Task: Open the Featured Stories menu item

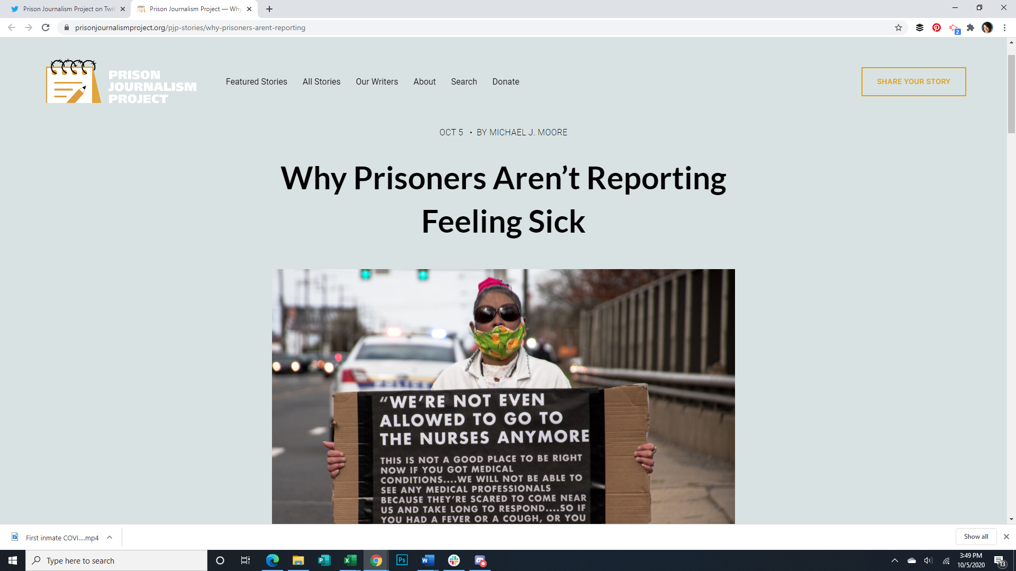Action: 256,81
